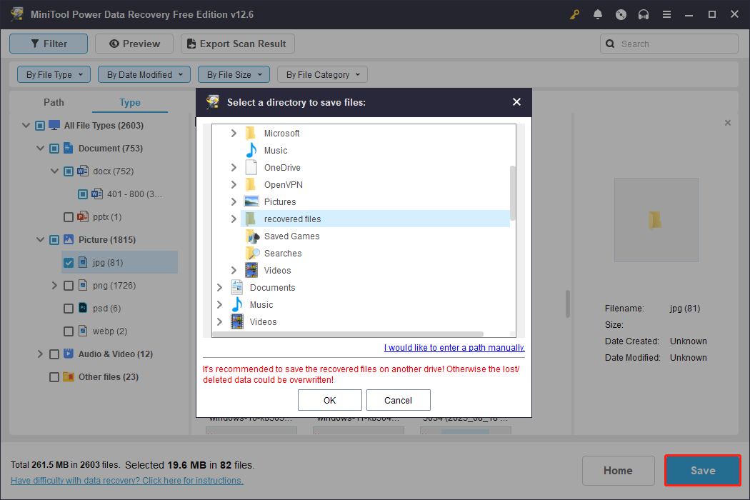The width and height of the screenshot is (750, 500).
Task: Open the enter a path manually link
Action: click(454, 347)
